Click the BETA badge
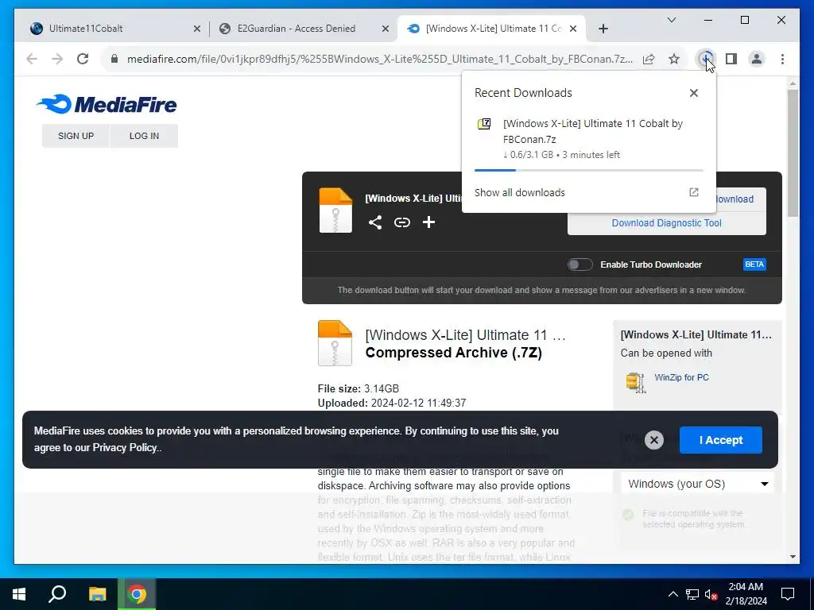This screenshot has width=814, height=610. (x=754, y=264)
